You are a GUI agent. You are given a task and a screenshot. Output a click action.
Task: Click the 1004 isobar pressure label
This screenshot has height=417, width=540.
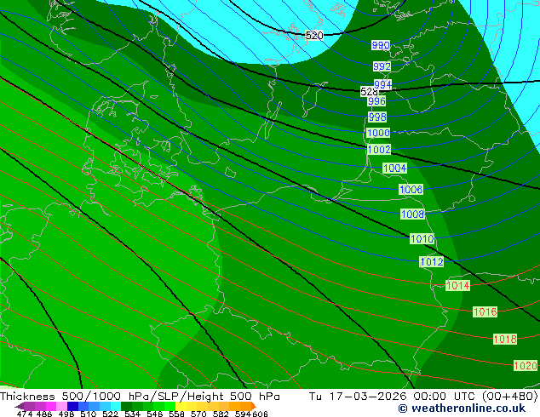point(395,168)
